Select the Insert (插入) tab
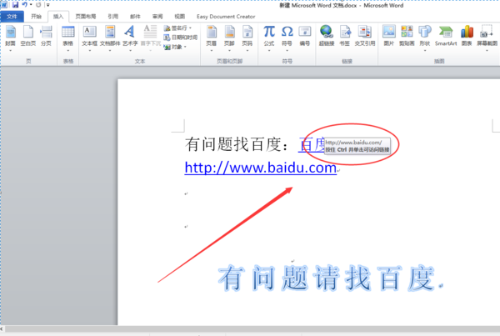The width and height of the screenshot is (500, 336). tap(58, 17)
